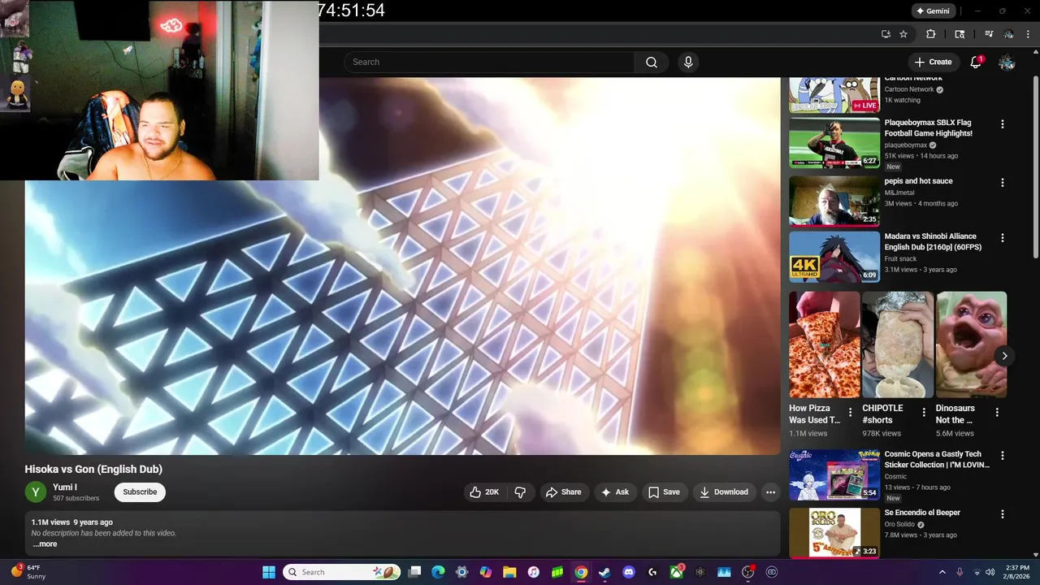Open options for Madara vs Shinobi Alliance video
The height and width of the screenshot is (585, 1040).
pyautogui.click(x=1003, y=238)
